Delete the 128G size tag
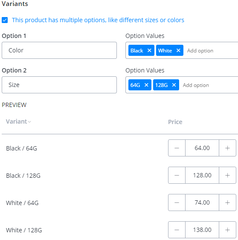The width and height of the screenshot is (238, 240). pos(174,85)
